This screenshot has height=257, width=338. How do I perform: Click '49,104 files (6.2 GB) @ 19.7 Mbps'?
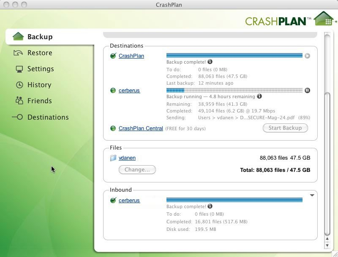(237, 111)
